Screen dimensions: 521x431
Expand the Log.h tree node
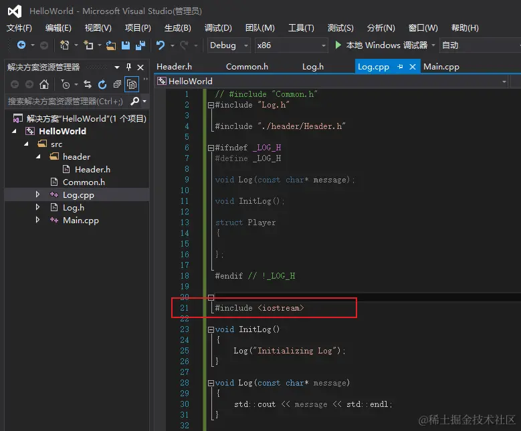37,207
